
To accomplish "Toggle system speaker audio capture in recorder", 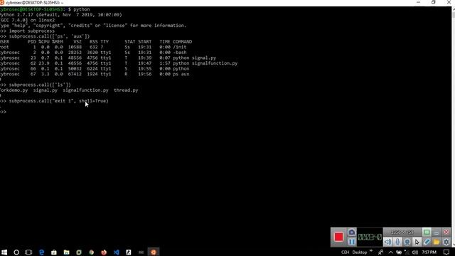I will (x=387, y=242).
